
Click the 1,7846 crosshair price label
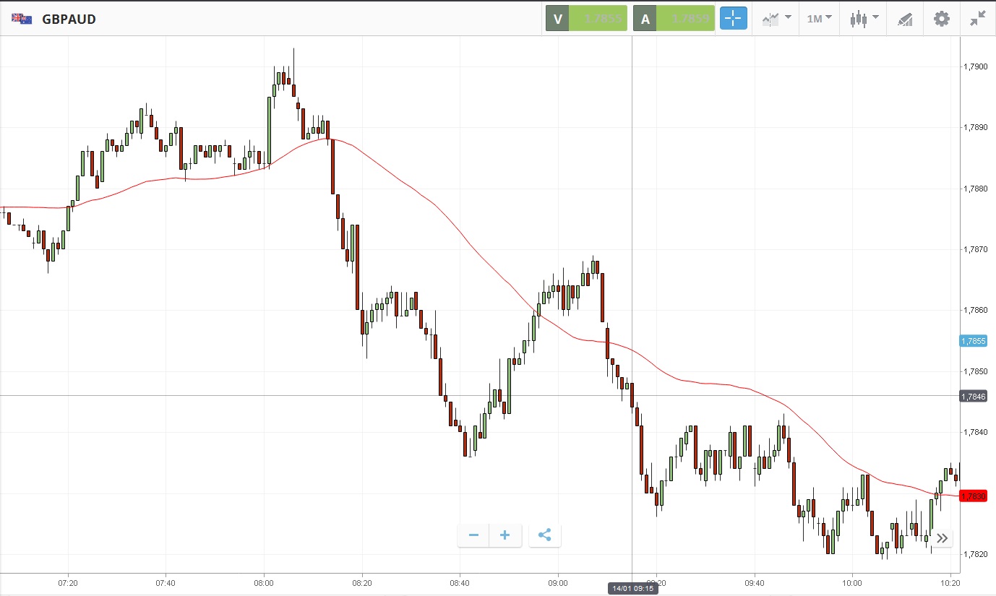coord(973,397)
